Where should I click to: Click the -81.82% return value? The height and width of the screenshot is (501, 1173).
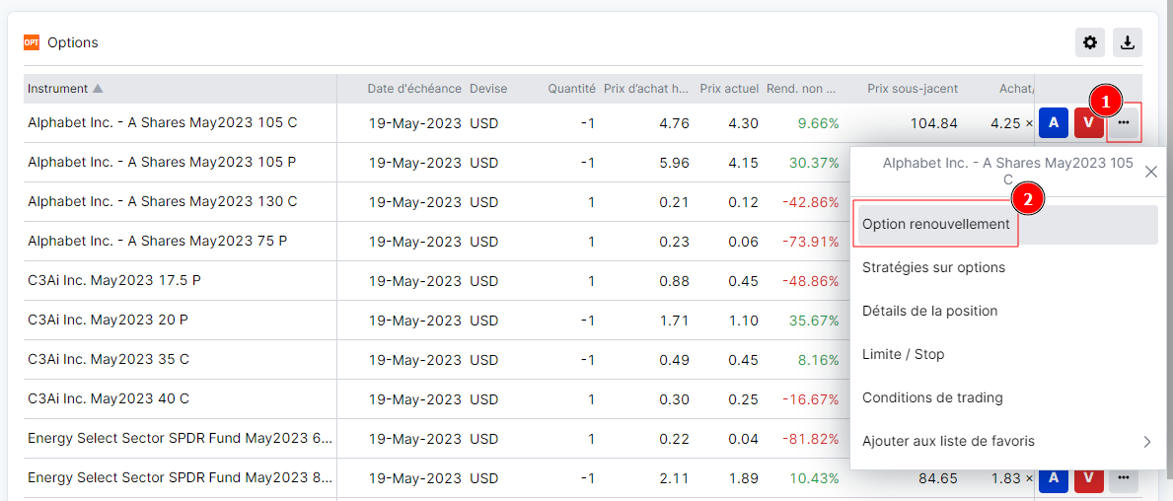(x=810, y=441)
